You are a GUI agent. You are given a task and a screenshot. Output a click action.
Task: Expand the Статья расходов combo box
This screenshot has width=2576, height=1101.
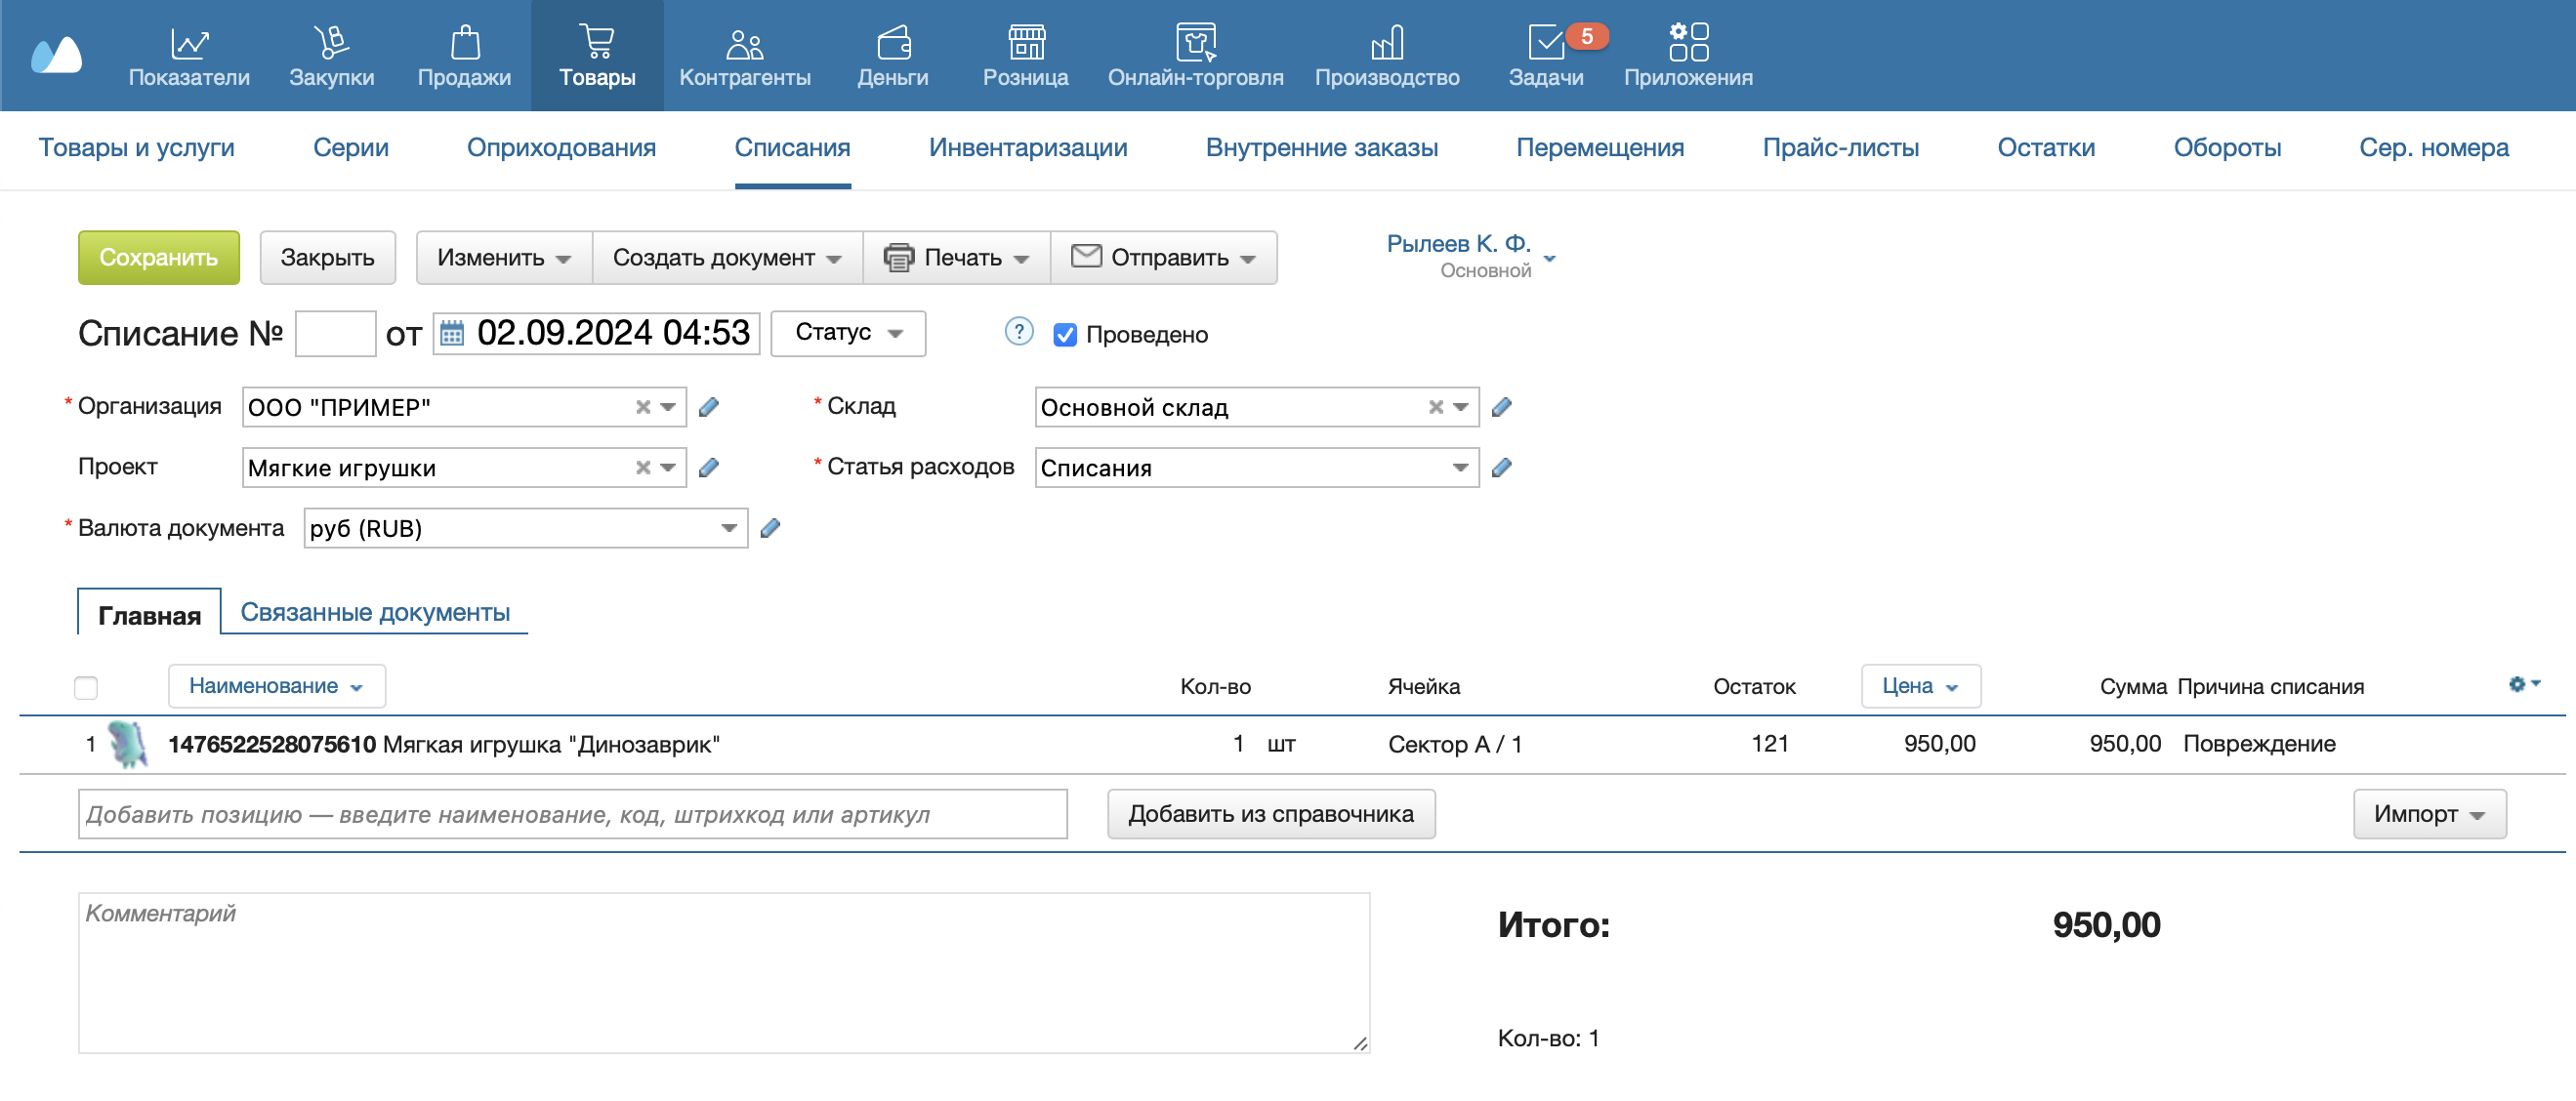tap(1459, 468)
